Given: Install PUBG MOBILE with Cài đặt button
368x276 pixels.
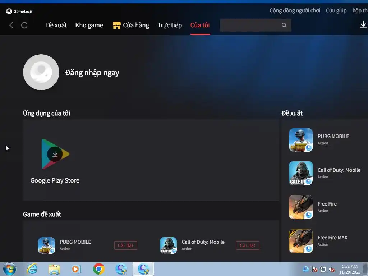Looking at the screenshot, I should coord(126,245).
